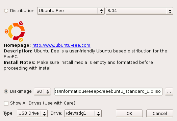Viewport: 177px width, 121px height.
Task: Click the Ubuntu Eee logo image
Action: tap(15, 32)
